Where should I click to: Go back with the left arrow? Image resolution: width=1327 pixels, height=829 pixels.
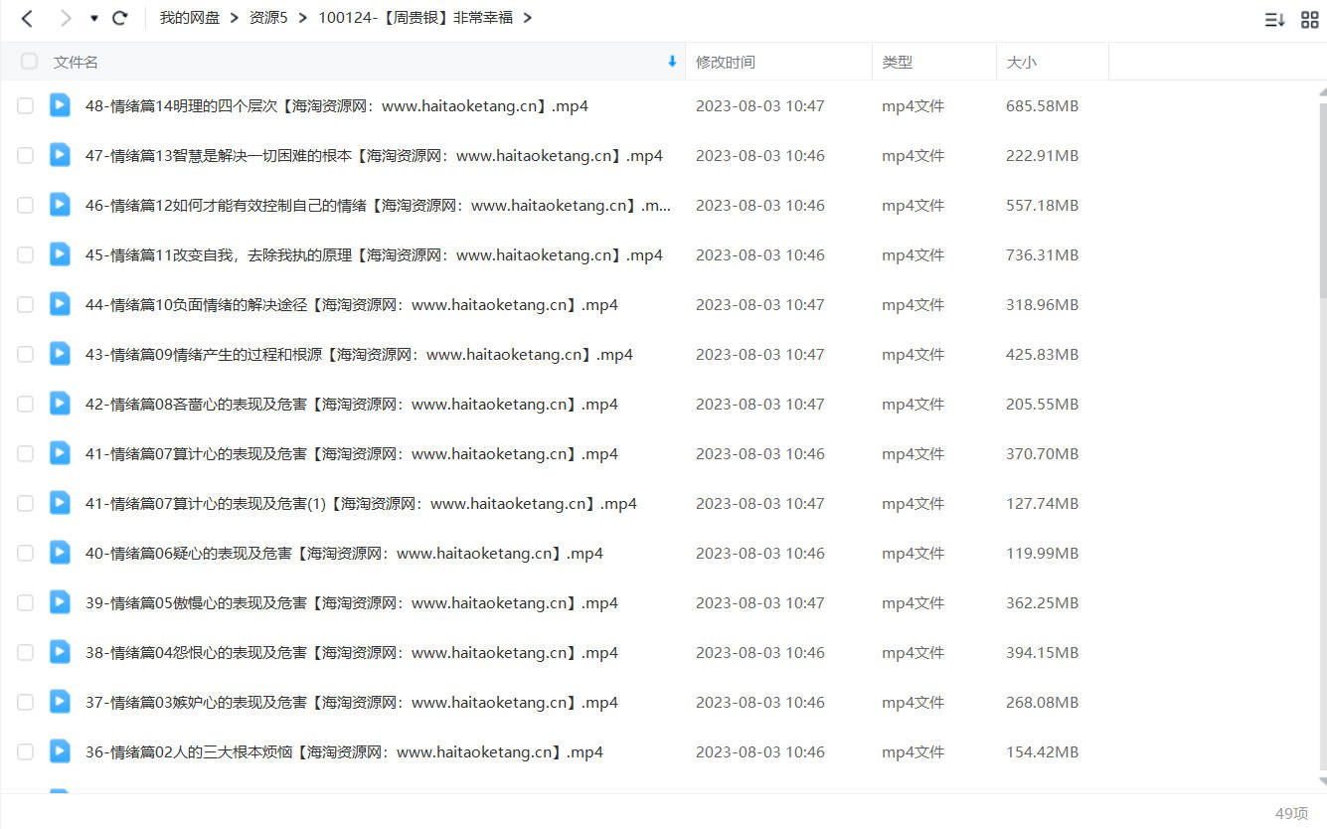point(27,18)
